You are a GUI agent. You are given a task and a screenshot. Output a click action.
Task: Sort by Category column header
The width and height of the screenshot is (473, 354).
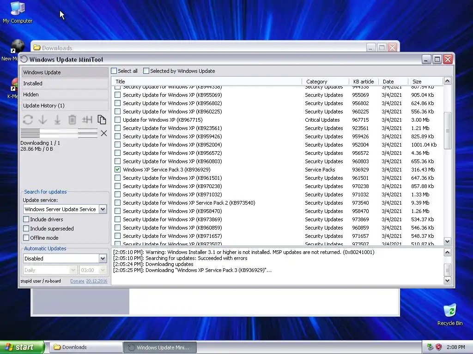point(326,81)
